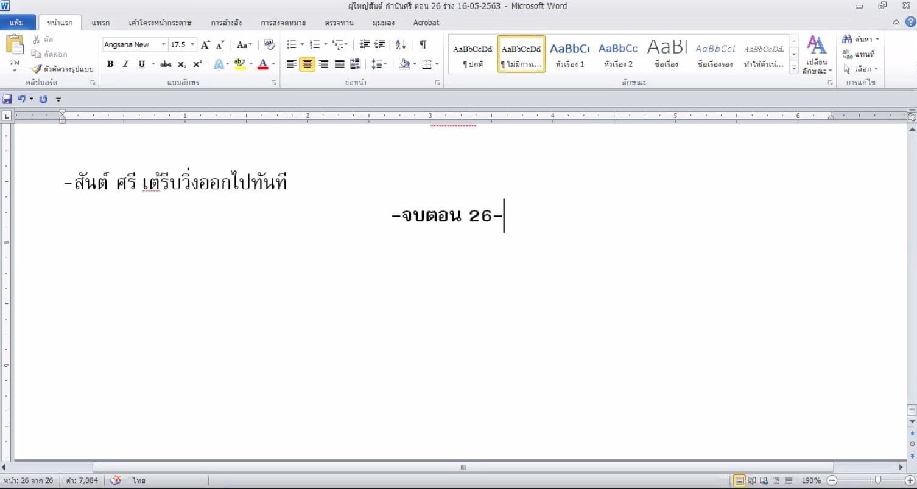
Task: Apply the yellow text highlight color
Action: tap(240, 64)
